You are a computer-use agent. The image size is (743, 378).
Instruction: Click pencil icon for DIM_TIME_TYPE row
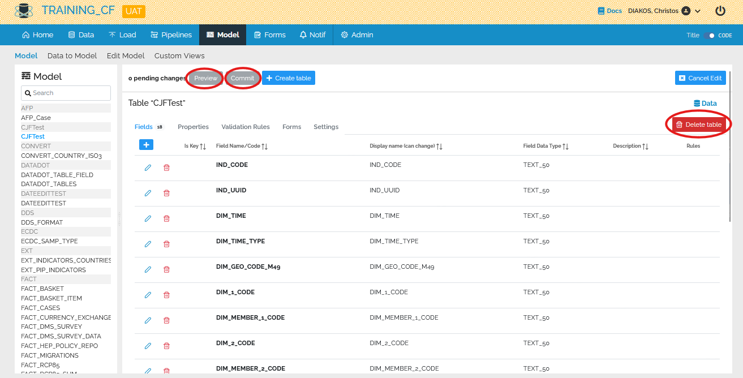pyautogui.click(x=148, y=244)
